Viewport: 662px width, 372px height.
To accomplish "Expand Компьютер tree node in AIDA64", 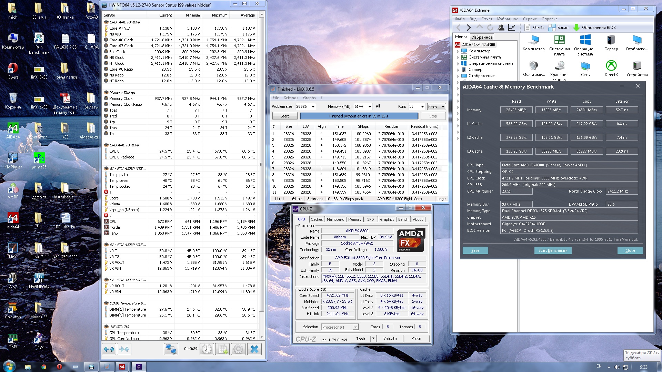I will pos(458,51).
